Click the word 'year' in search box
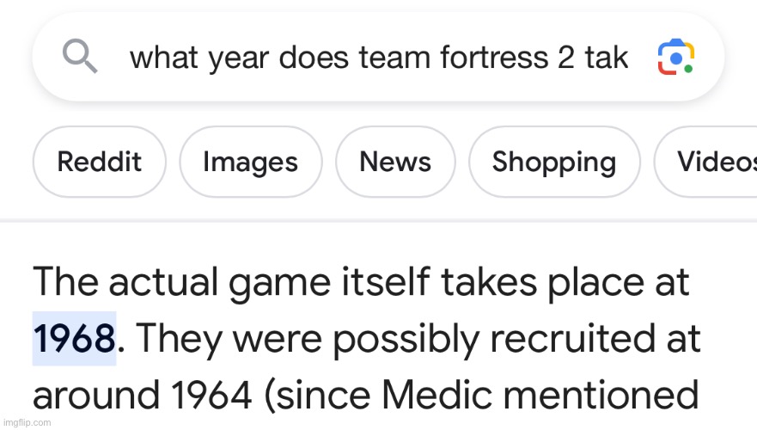The image size is (757, 430). [x=239, y=59]
